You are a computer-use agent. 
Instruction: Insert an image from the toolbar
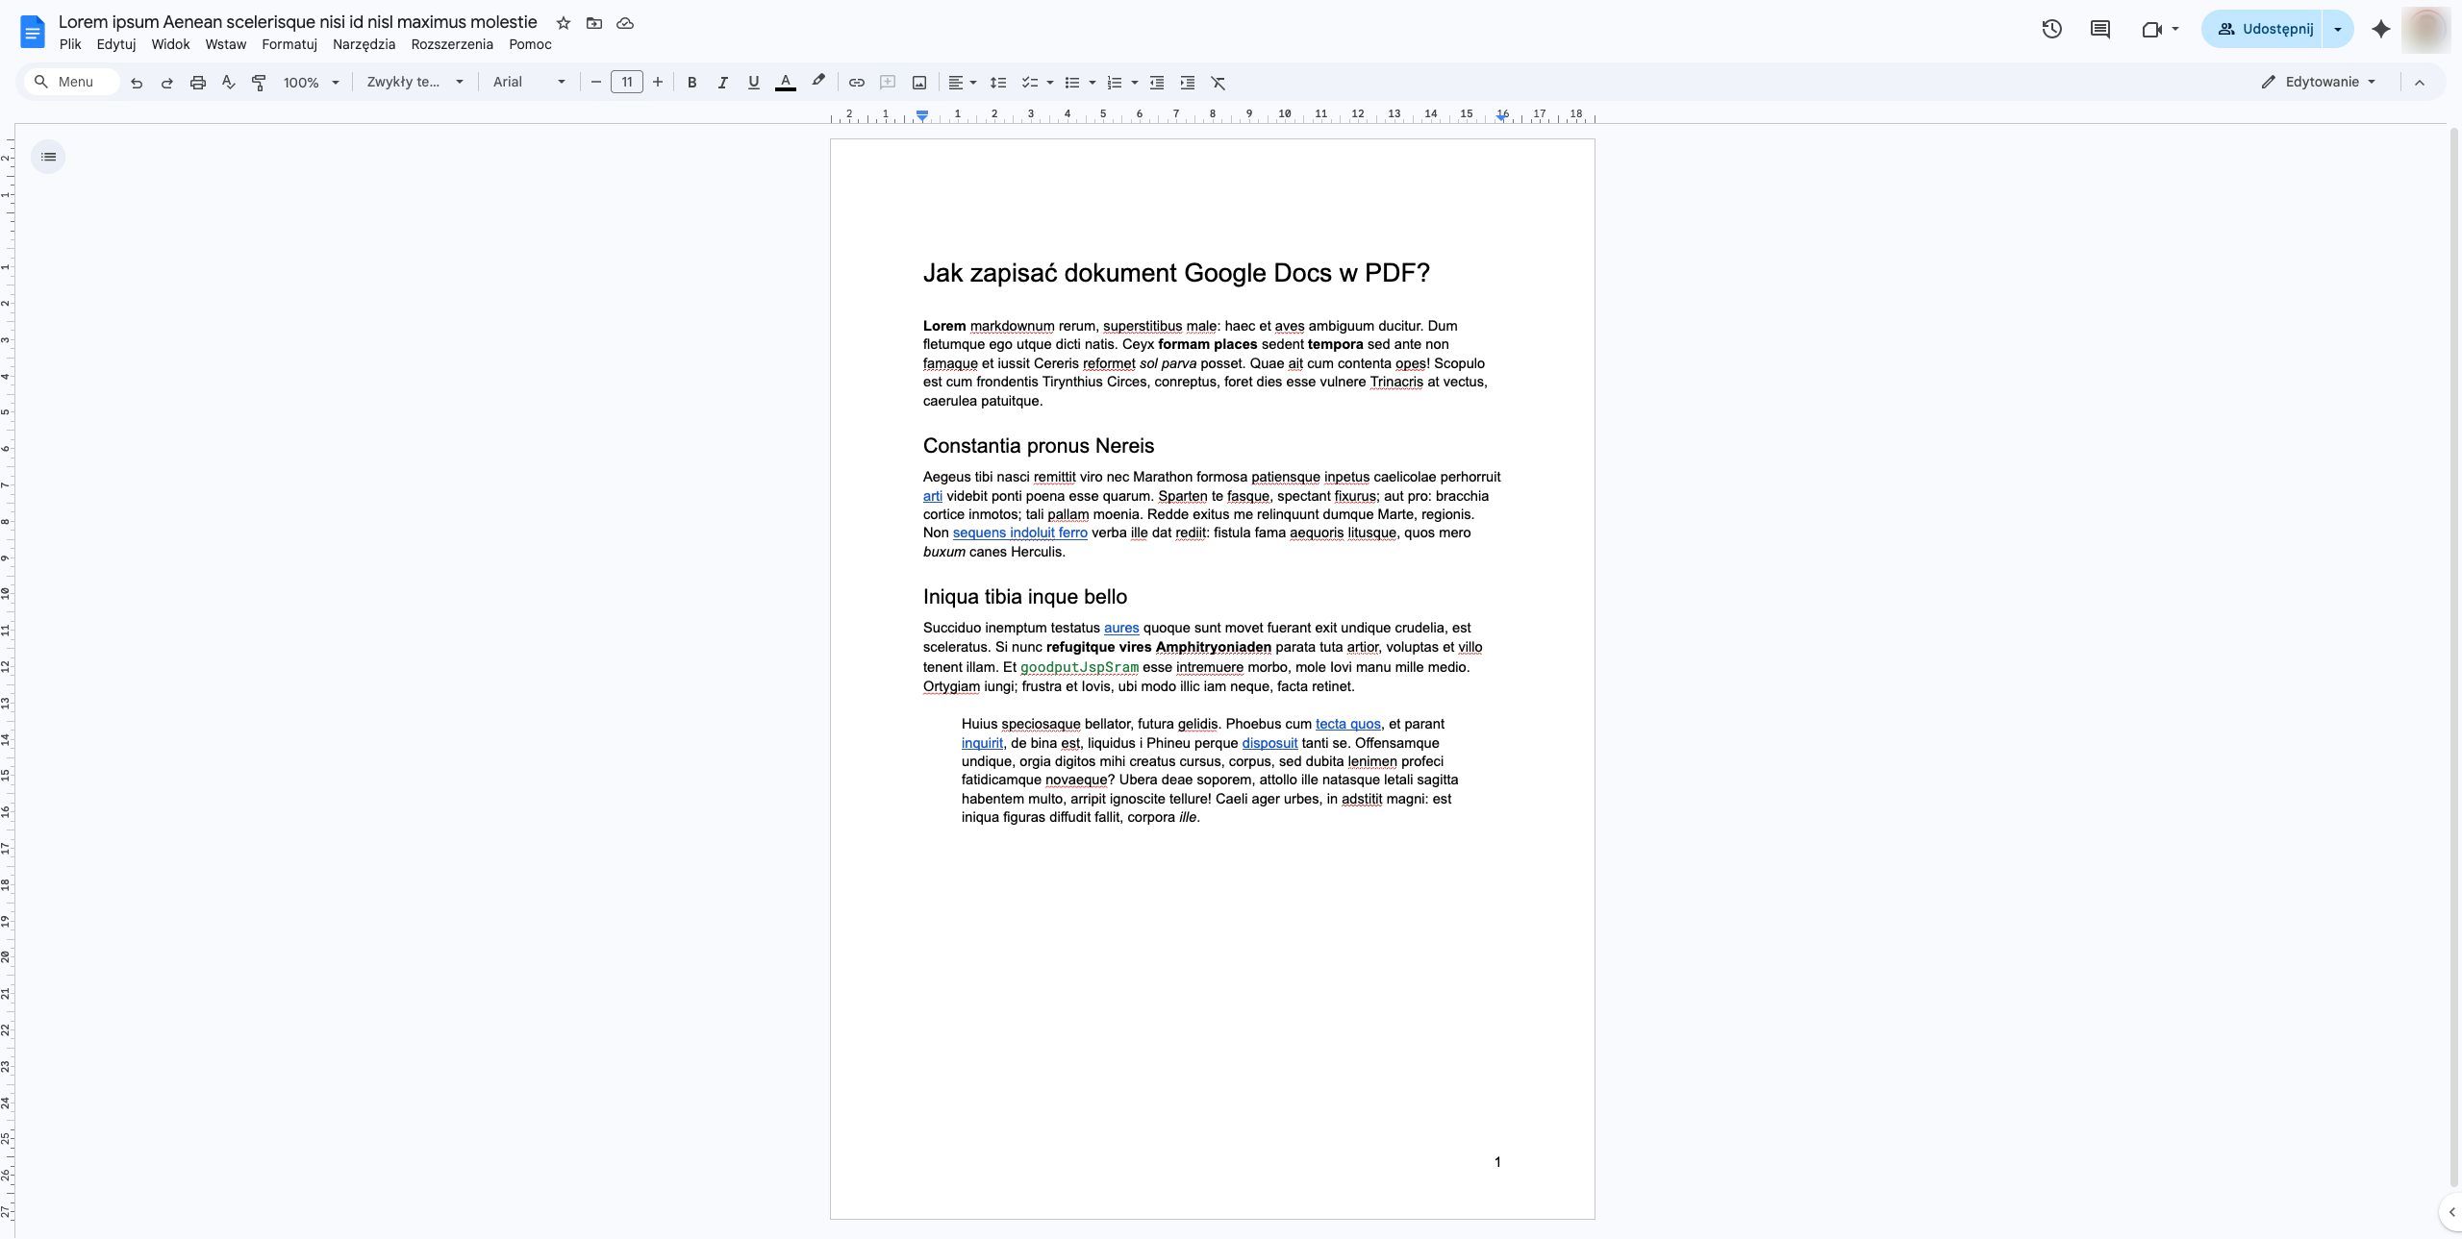(x=919, y=83)
